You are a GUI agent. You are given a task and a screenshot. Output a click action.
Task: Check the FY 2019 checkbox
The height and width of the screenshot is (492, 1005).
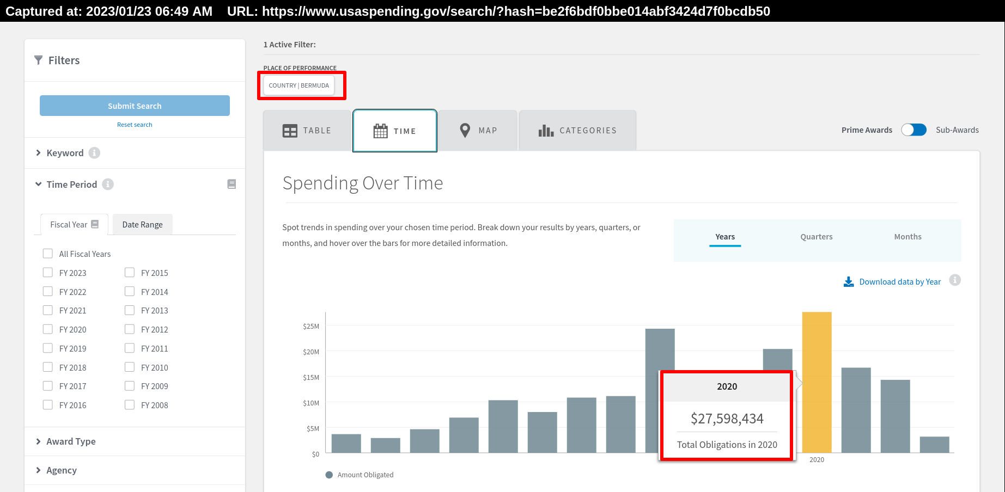click(48, 348)
